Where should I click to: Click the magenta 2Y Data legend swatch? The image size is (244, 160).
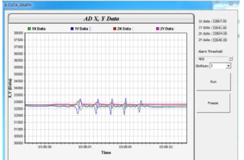pyautogui.click(x=158, y=29)
